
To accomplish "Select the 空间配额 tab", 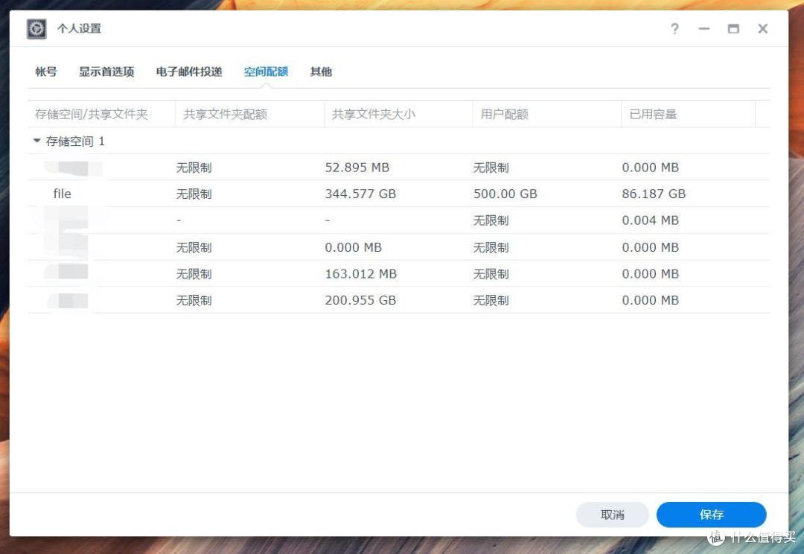I will (x=266, y=71).
